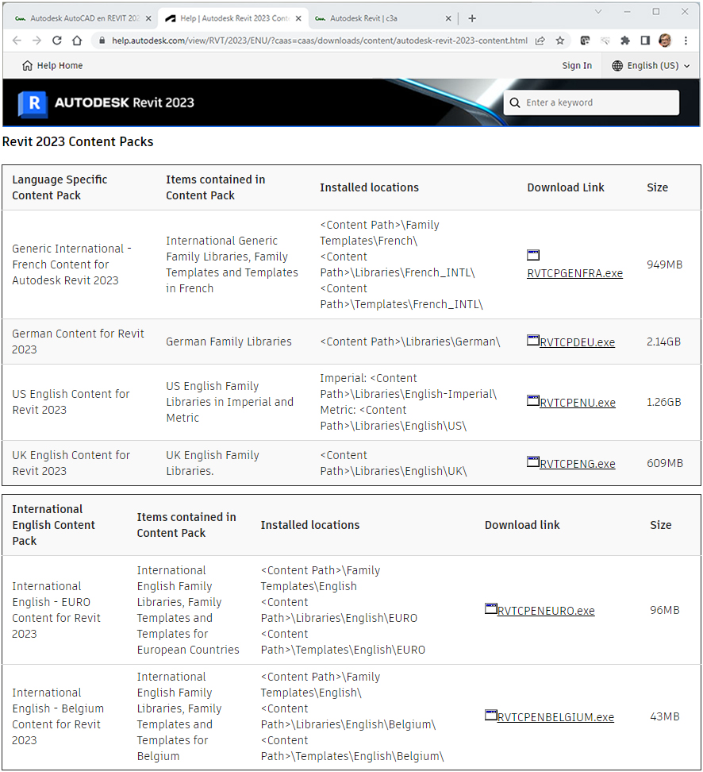The width and height of the screenshot is (703, 772).
Task: Download RVTCPENBELGIUM.exe
Action: point(555,717)
